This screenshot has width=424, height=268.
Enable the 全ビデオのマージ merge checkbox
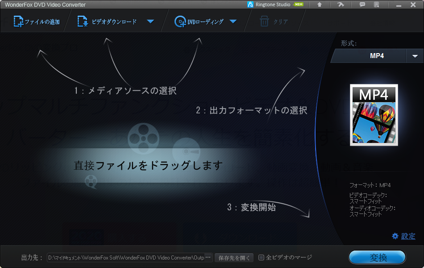click(261, 257)
